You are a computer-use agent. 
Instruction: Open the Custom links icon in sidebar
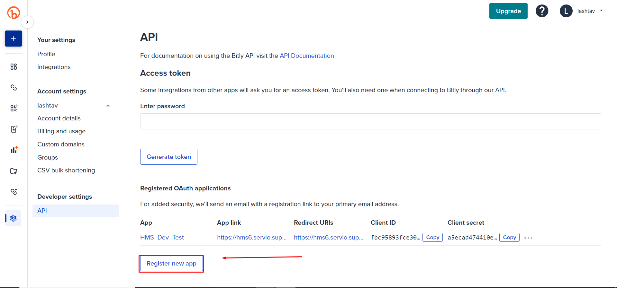(14, 192)
